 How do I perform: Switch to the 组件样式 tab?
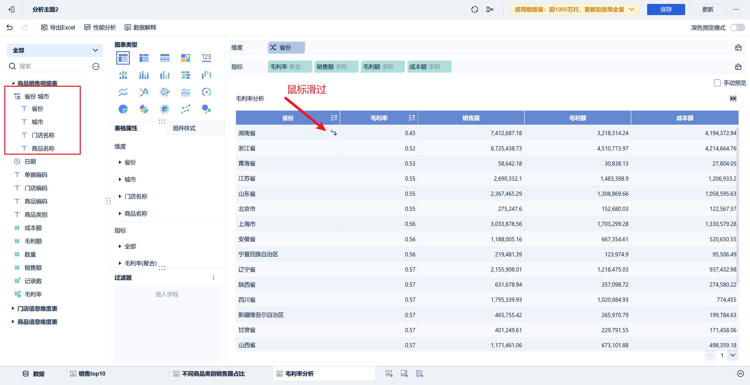pyautogui.click(x=184, y=128)
